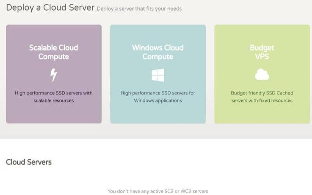Click the Budget friendly SSD Cached description
The image size is (312, 195).
click(x=262, y=97)
